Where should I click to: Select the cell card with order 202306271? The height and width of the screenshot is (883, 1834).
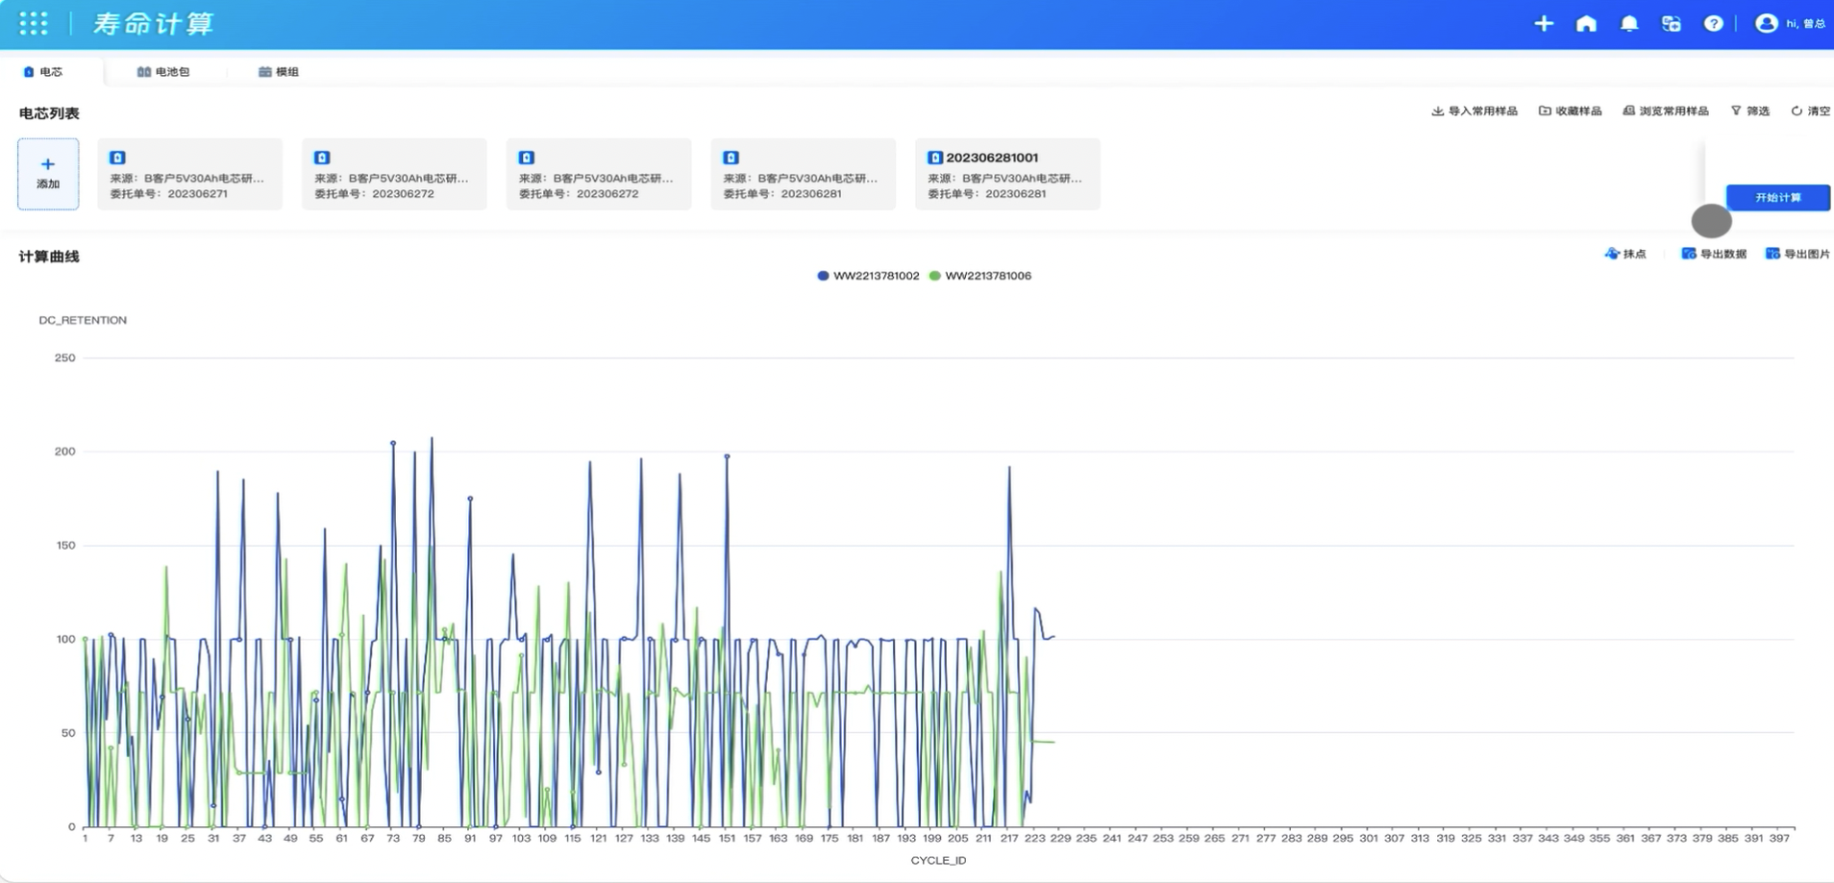pos(190,174)
